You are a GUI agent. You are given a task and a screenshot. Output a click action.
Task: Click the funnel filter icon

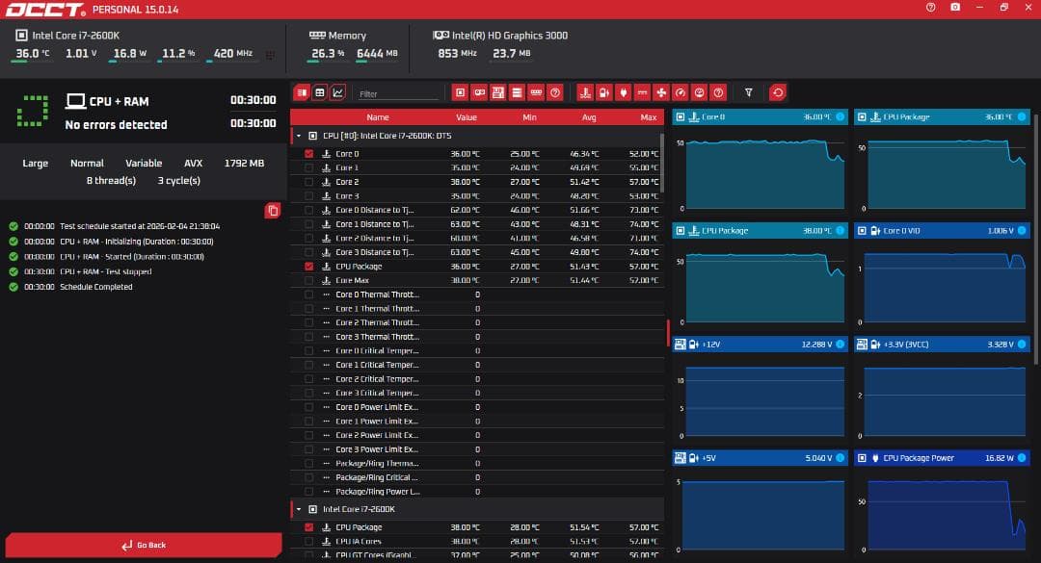point(748,92)
